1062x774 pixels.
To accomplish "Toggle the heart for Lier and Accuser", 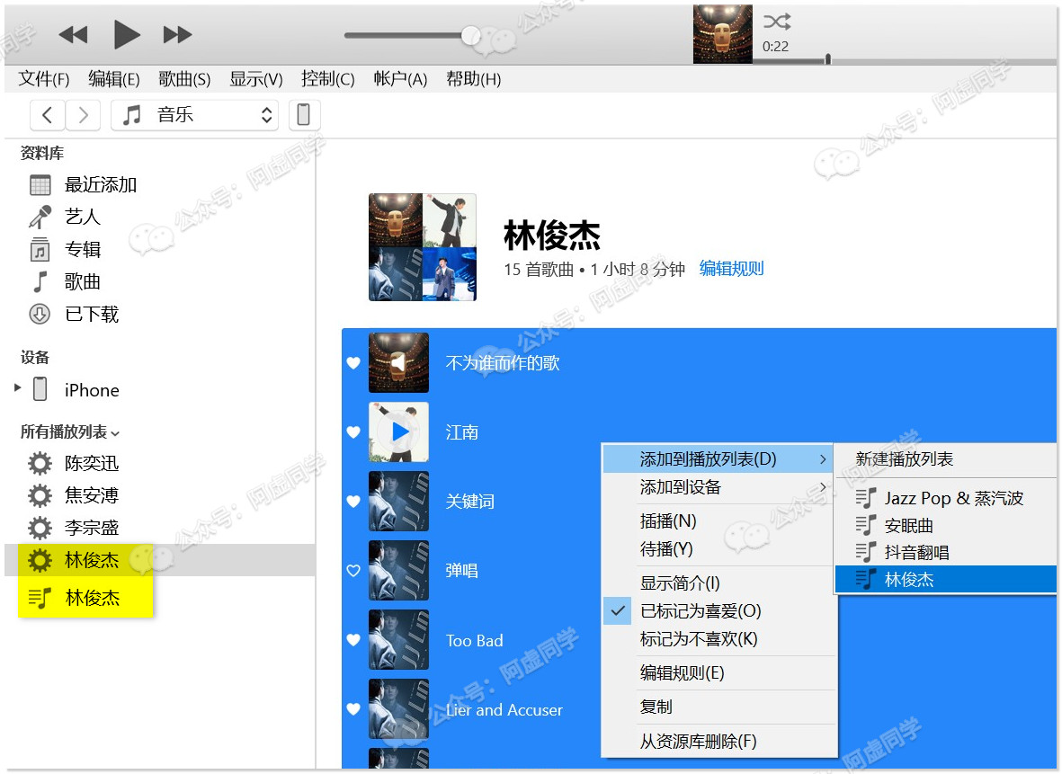I will pyautogui.click(x=353, y=709).
